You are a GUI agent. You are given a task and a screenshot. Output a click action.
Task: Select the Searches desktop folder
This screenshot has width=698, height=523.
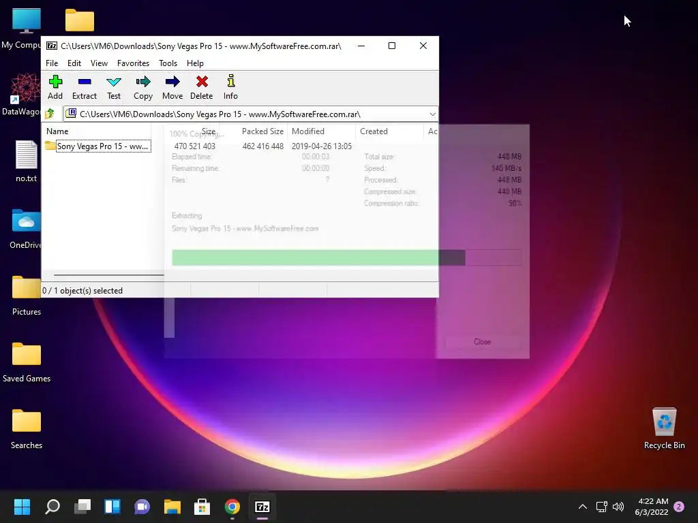pos(27,428)
